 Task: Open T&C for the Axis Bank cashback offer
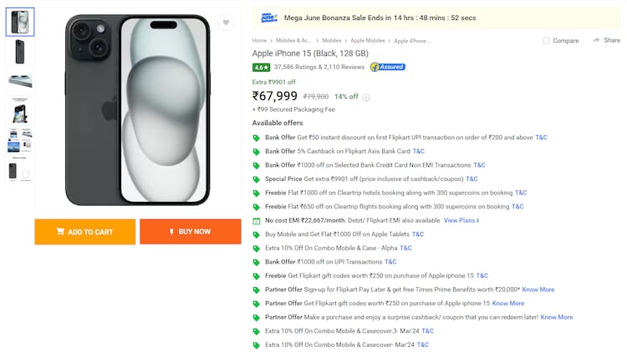tap(419, 151)
